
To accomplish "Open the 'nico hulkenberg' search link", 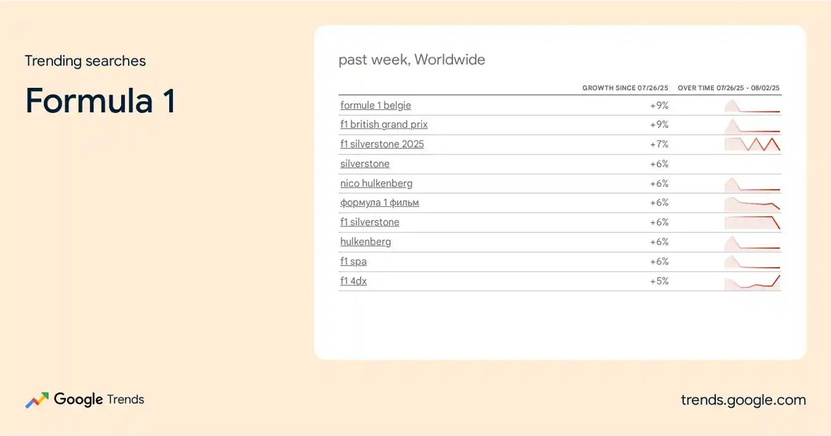I will pyautogui.click(x=376, y=183).
